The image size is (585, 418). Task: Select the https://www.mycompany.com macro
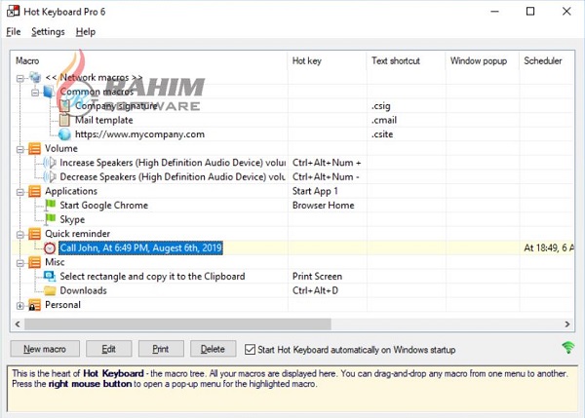point(139,134)
